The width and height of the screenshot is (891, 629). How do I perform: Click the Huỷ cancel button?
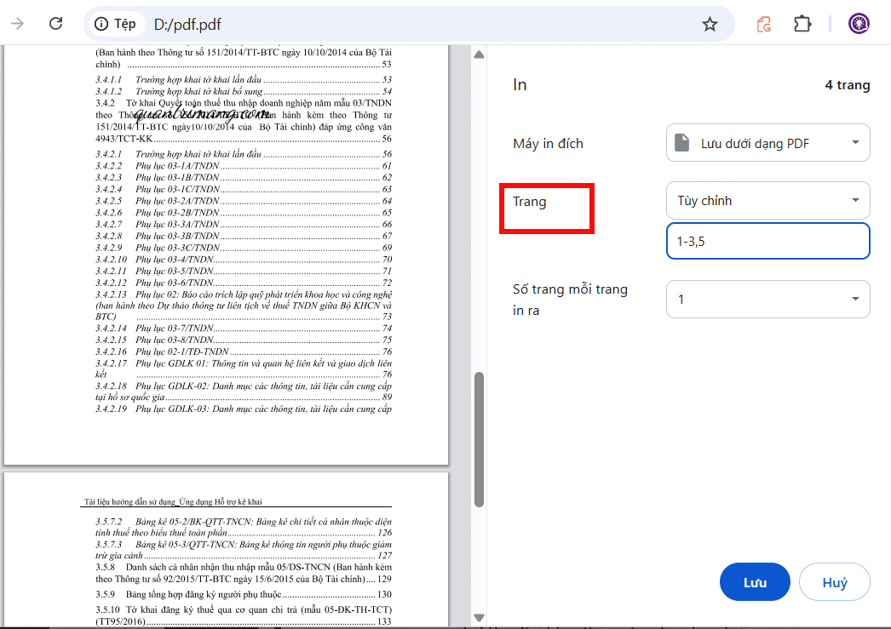click(834, 582)
